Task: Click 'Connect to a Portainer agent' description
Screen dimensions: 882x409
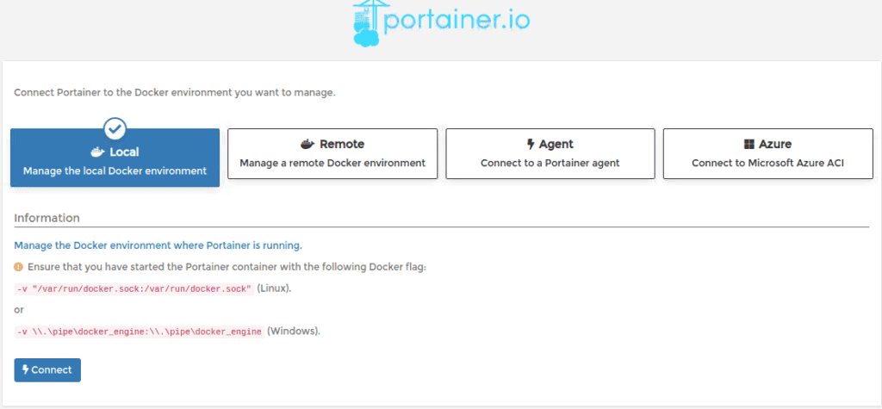Action: 550,163
